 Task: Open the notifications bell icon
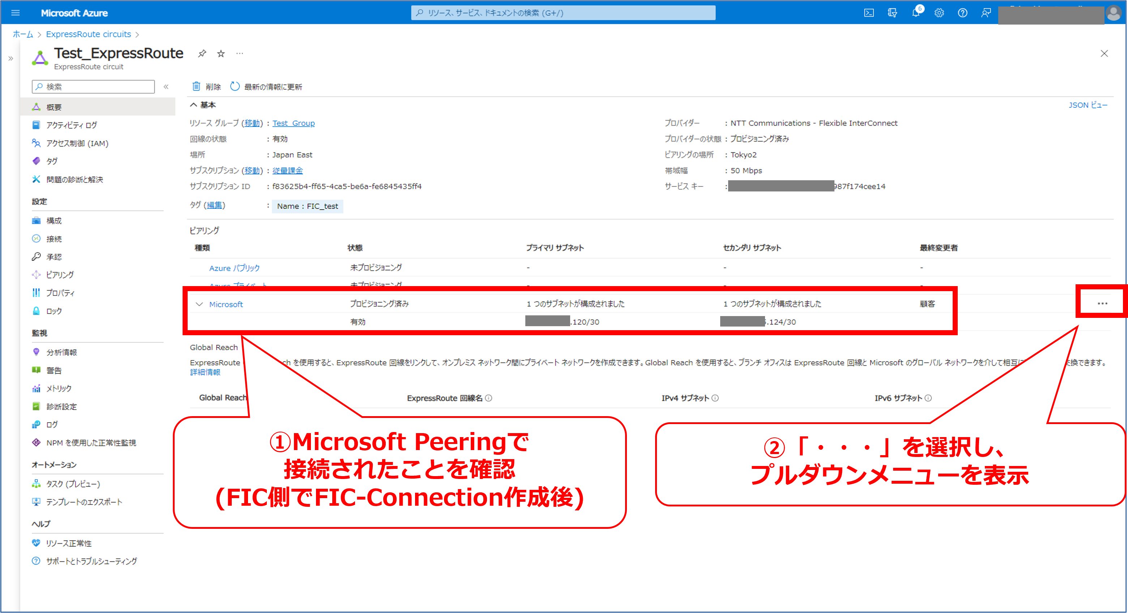(916, 13)
